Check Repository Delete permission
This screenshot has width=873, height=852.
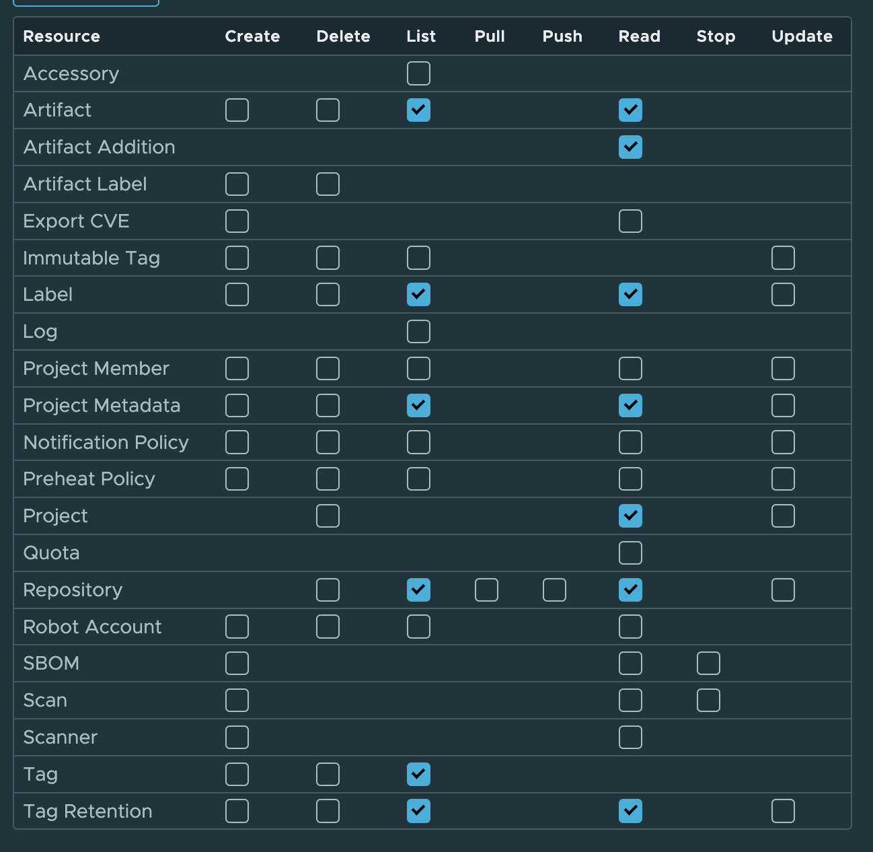click(328, 590)
